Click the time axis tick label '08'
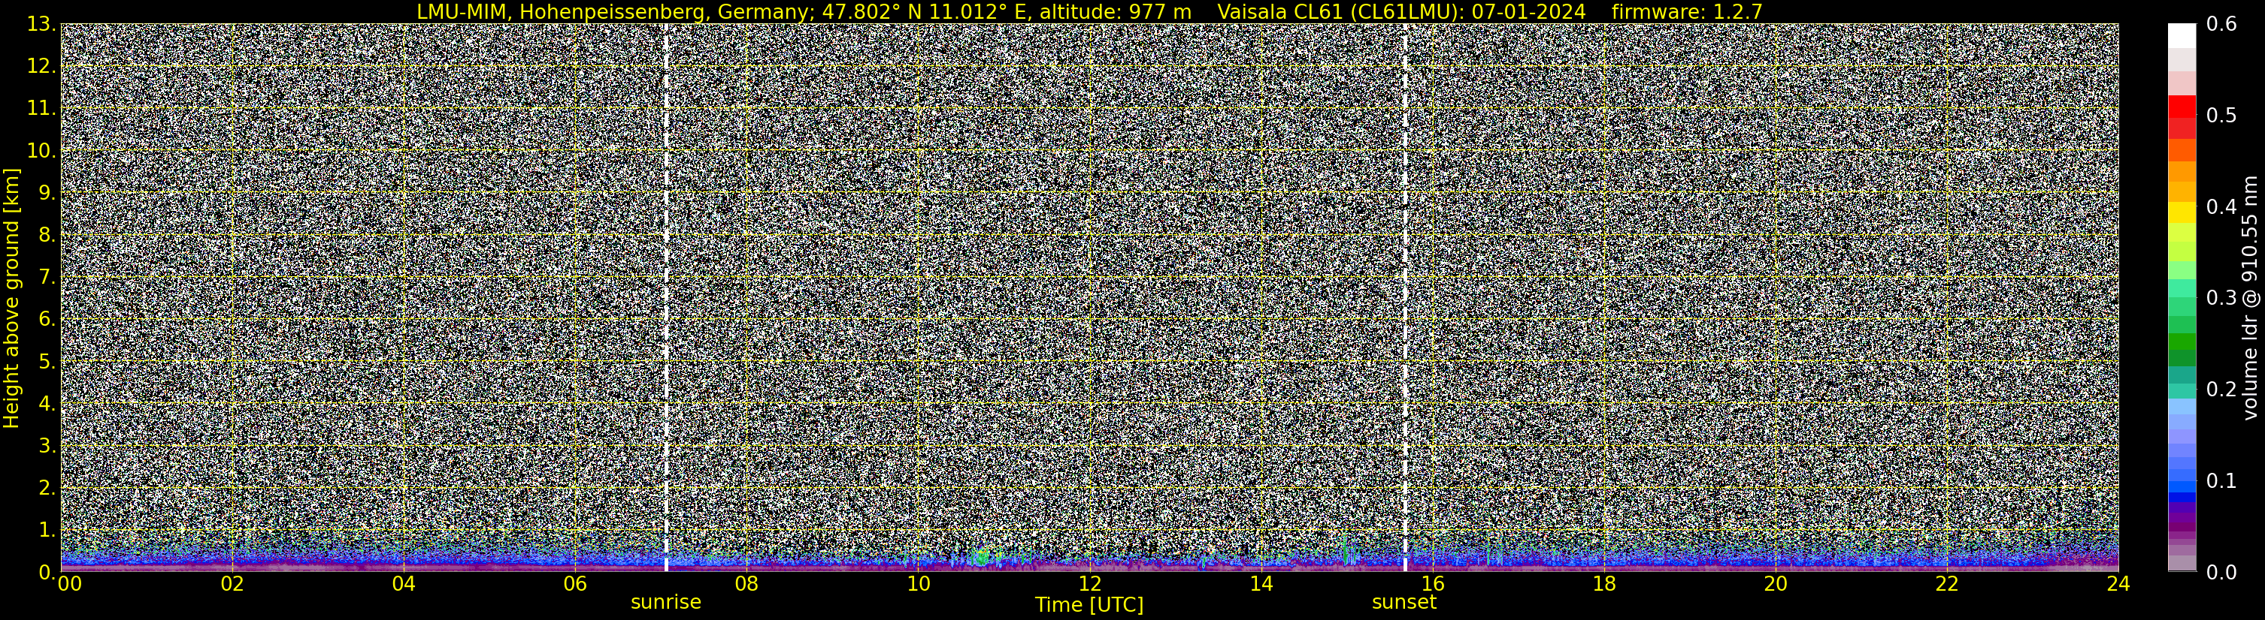 tap(746, 584)
